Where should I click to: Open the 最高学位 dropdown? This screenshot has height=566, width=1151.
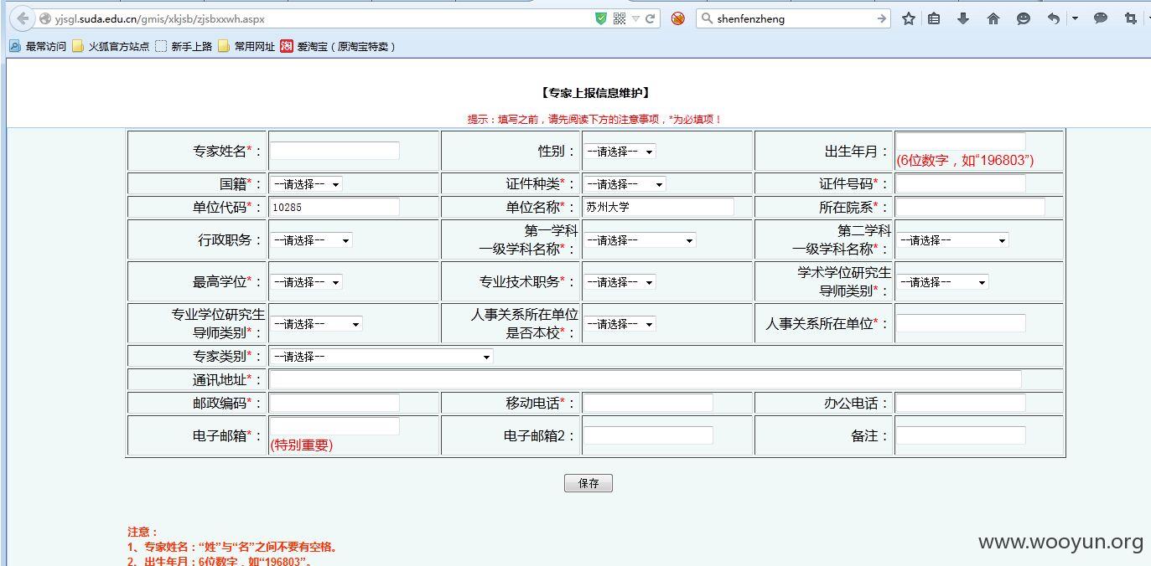click(306, 282)
